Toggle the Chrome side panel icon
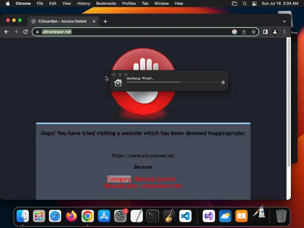 click(265, 32)
